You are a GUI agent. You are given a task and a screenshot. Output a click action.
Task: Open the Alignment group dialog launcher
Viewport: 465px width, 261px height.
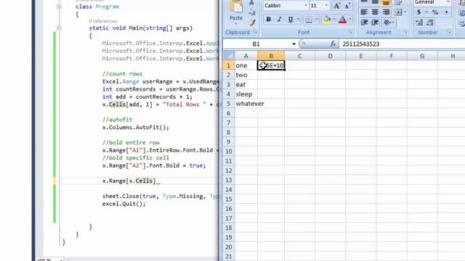coord(405,32)
